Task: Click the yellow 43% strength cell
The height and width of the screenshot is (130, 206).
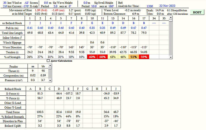Action: [x=113, y=57]
